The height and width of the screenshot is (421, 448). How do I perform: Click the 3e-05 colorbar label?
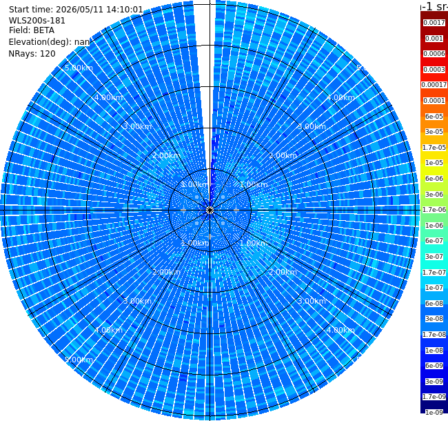tap(434, 132)
